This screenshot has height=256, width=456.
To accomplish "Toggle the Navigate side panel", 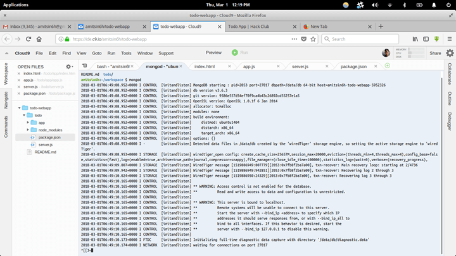I will pos(6,100).
